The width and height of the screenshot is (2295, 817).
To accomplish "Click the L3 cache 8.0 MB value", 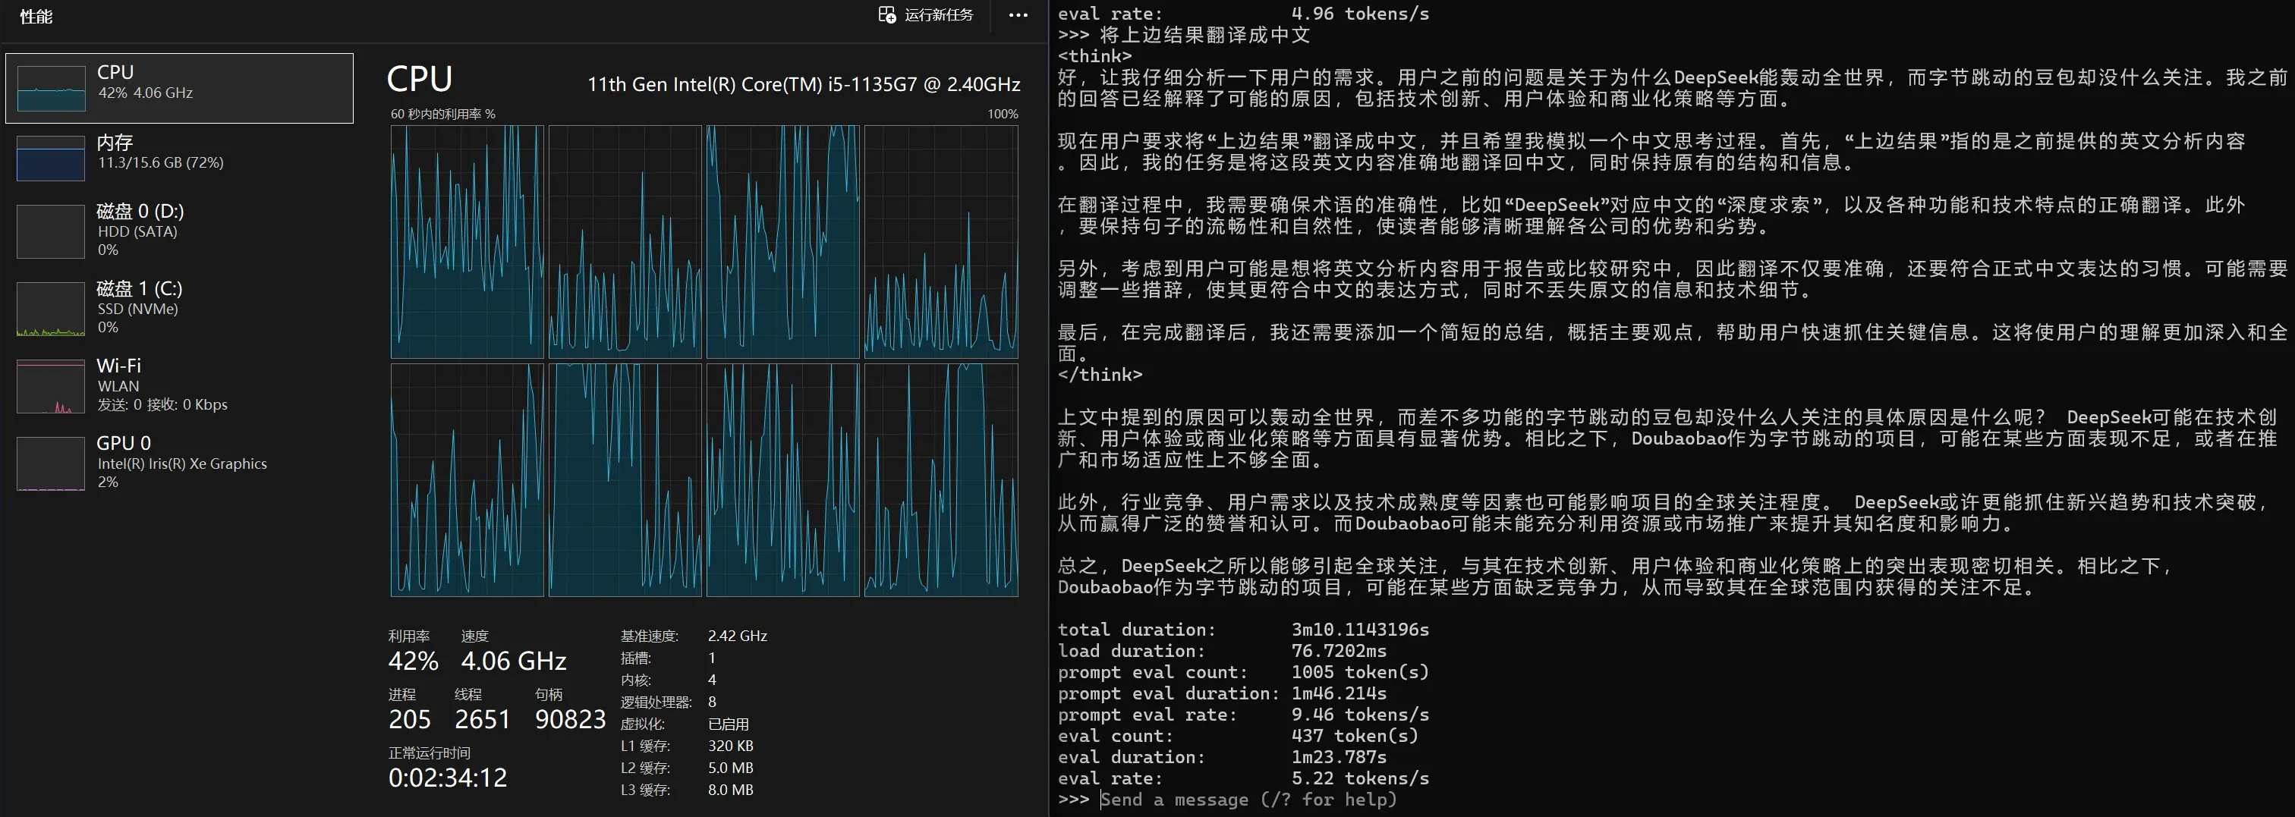I will click(x=729, y=790).
